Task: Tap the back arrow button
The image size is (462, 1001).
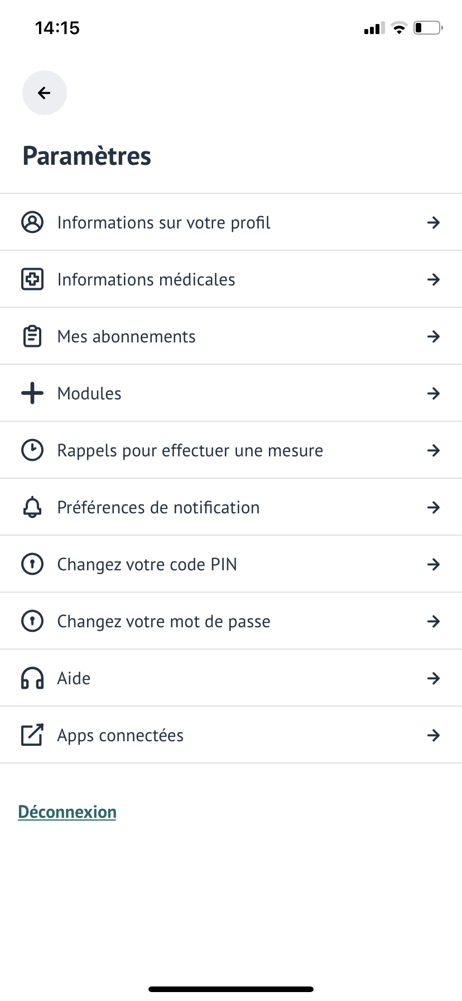Action: [x=45, y=93]
